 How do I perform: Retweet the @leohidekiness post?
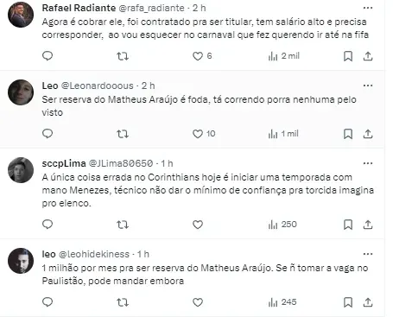point(123,302)
